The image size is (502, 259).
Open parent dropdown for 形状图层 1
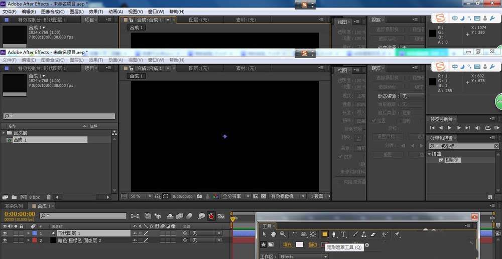point(205,233)
